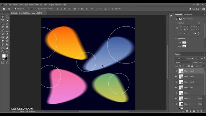Click the Share icon at top right
This screenshot has height=116, width=206.
click(203, 9)
